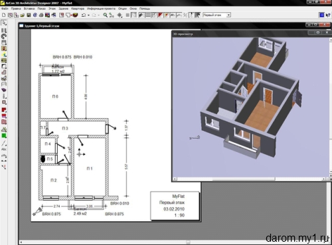Click the New project icon in toolbar

point(3,15)
